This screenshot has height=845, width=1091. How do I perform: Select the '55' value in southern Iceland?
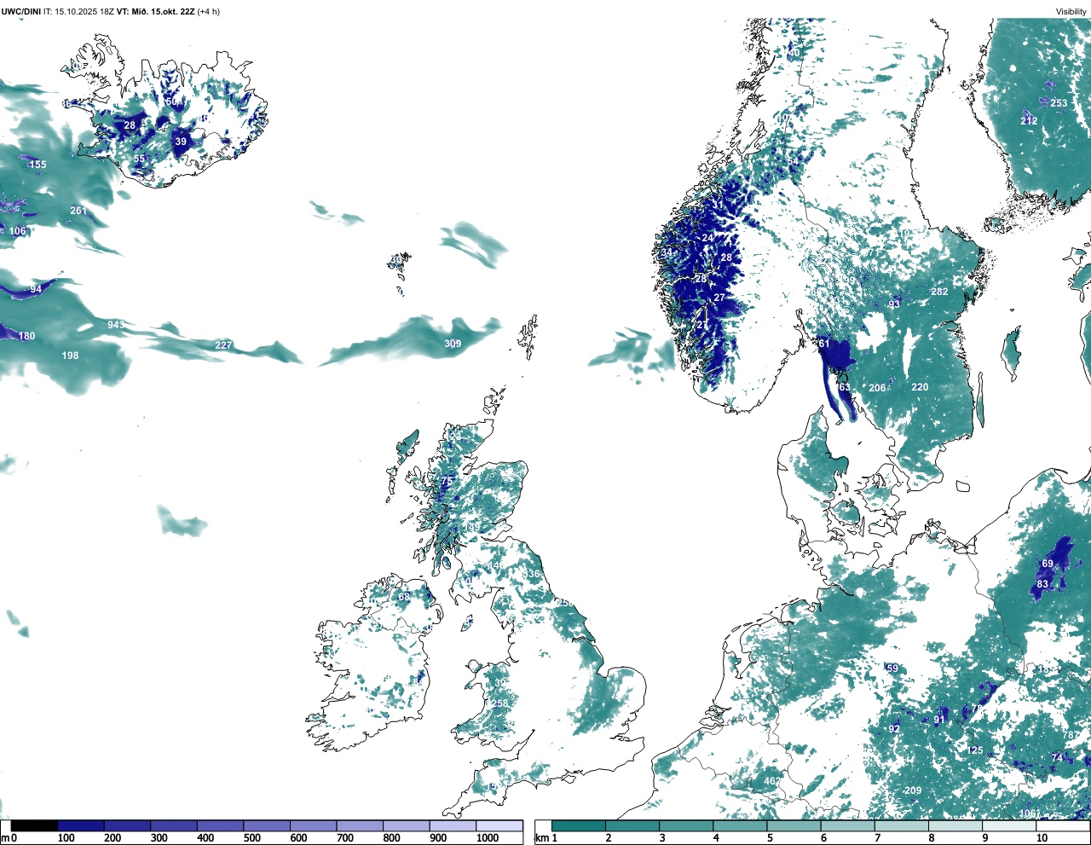tap(139, 159)
